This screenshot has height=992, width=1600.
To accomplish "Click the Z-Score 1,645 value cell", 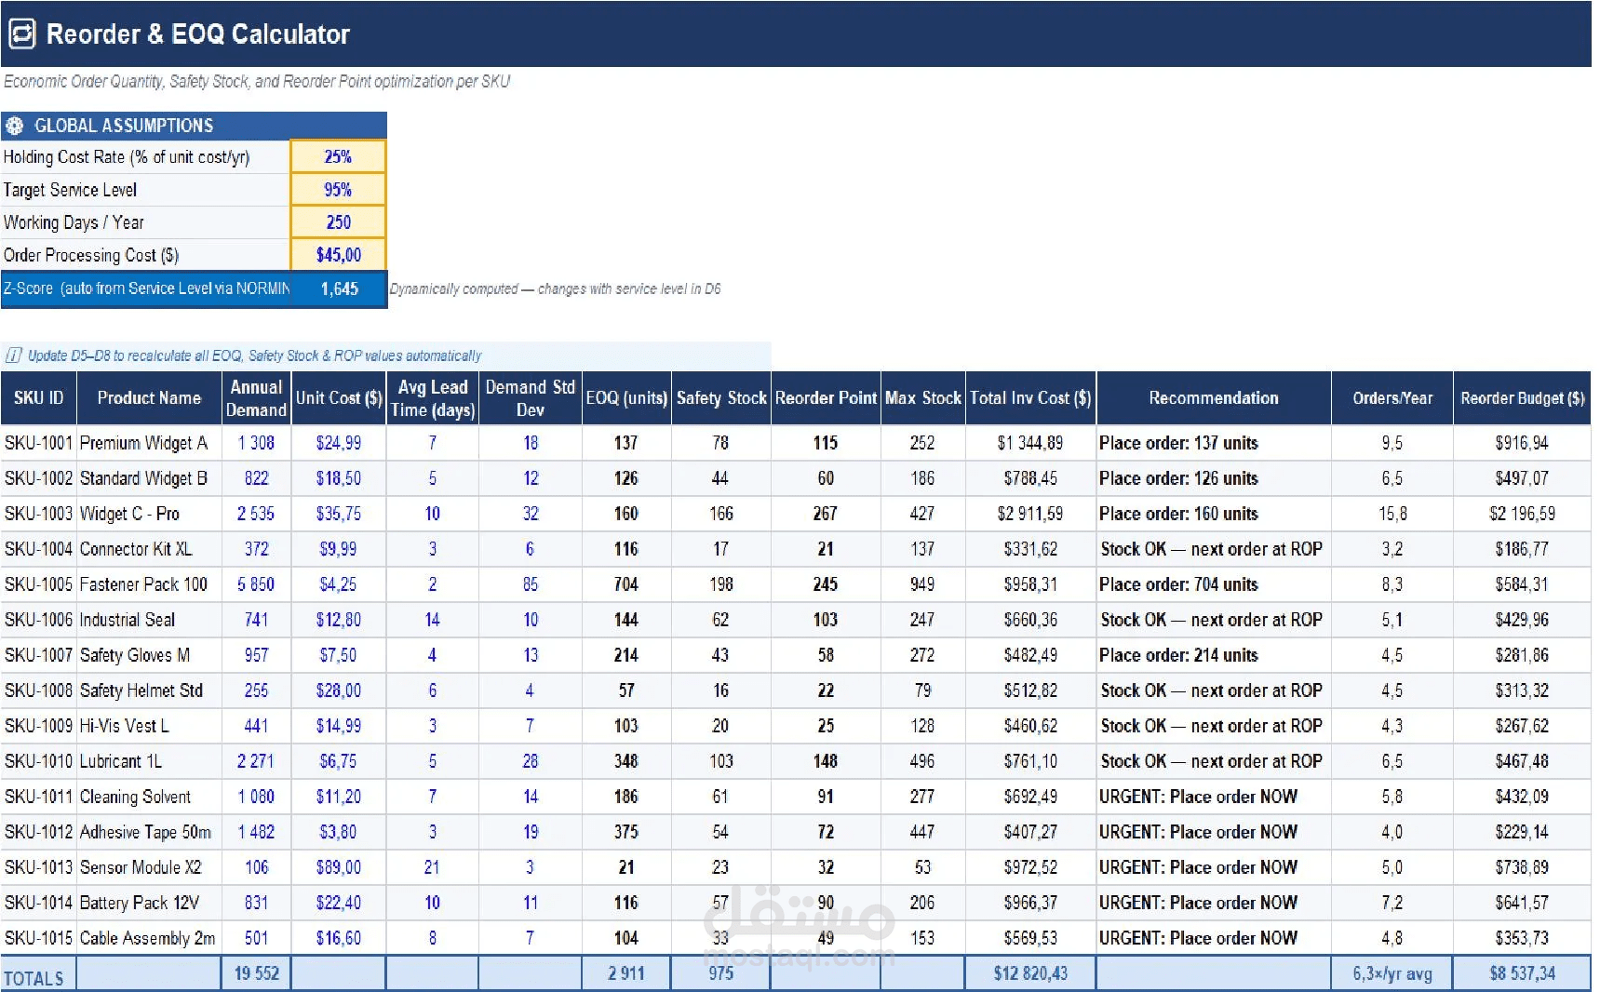I will click(339, 288).
